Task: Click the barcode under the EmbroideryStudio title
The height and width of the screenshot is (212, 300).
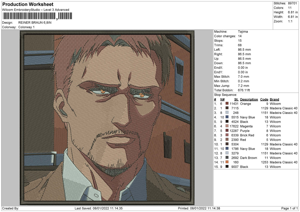Action: 37,16
